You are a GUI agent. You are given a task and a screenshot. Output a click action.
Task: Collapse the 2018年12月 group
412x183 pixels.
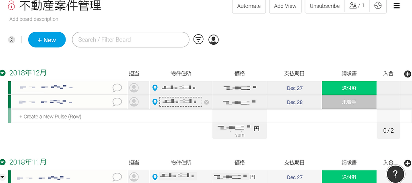tap(3, 73)
